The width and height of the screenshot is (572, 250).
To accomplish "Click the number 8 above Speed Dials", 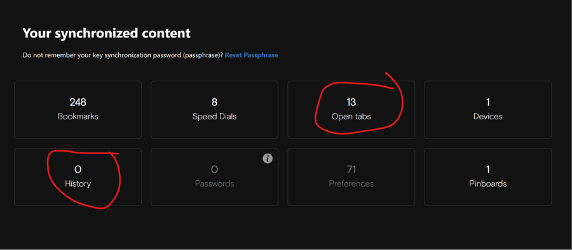I will [215, 102].
